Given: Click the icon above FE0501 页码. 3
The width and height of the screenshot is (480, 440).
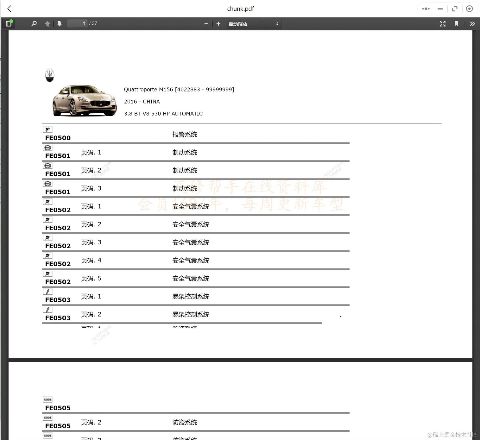Looking at the screenshot, I should click(47, 184).
